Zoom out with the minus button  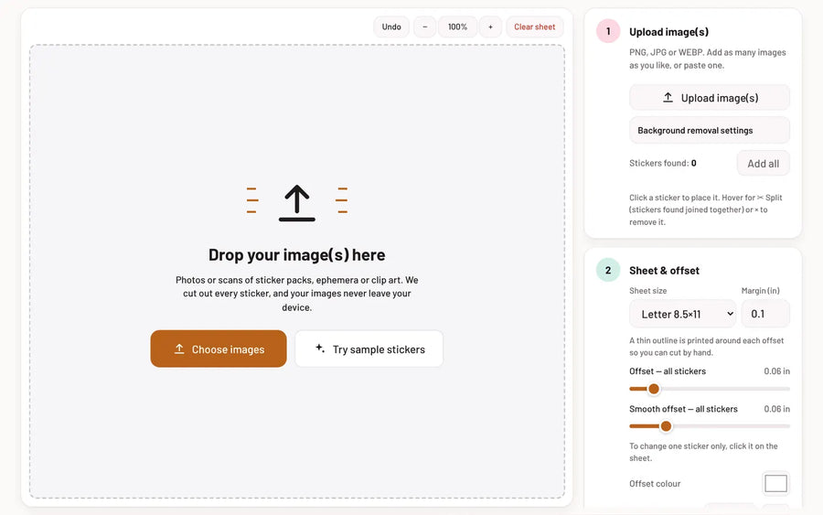click(x=424, y=27)
